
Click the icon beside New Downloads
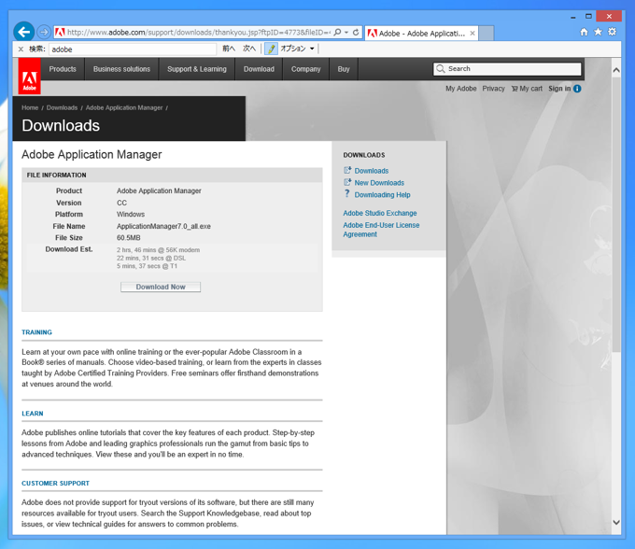click(347, 182)
